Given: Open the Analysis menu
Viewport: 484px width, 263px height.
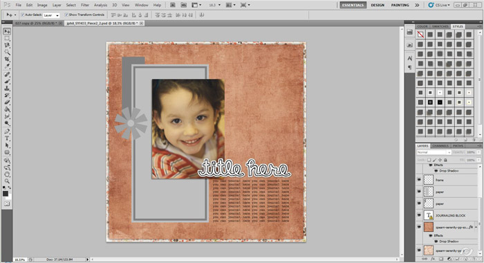Looking at the screenshot, I should click(x=100, y=5).
